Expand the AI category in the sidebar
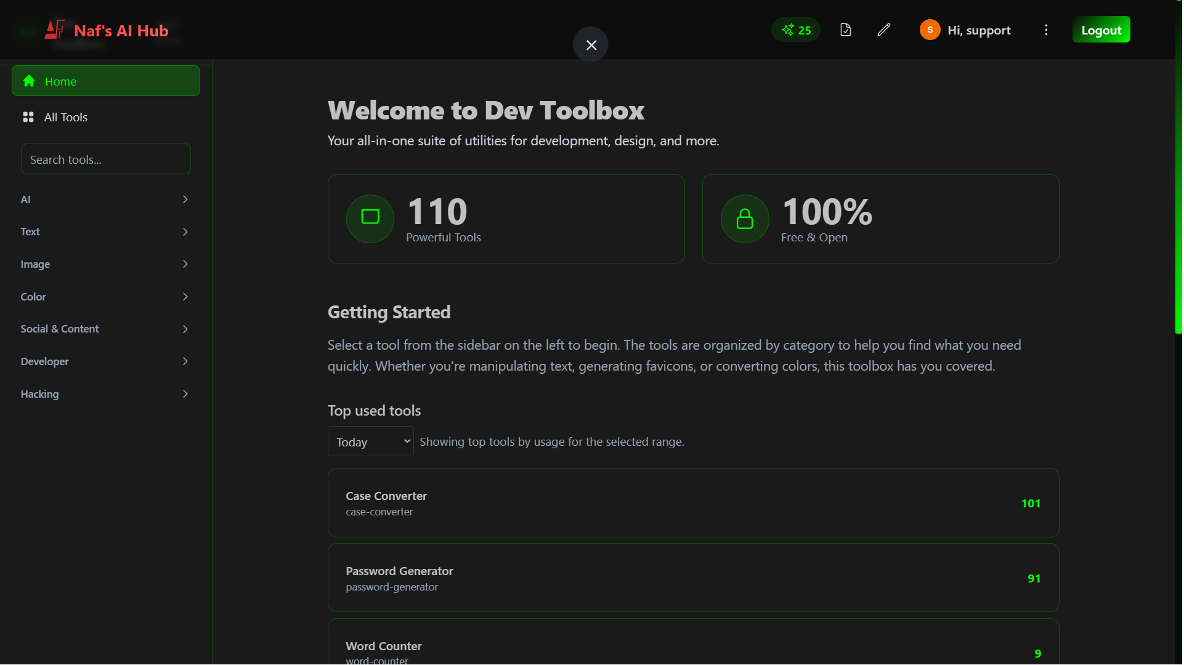The image size is (1184, 665). pos(184,199)
